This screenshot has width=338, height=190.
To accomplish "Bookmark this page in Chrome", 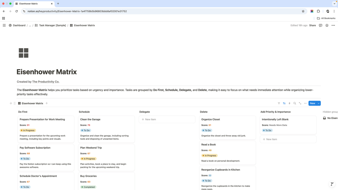I will 303,11.
